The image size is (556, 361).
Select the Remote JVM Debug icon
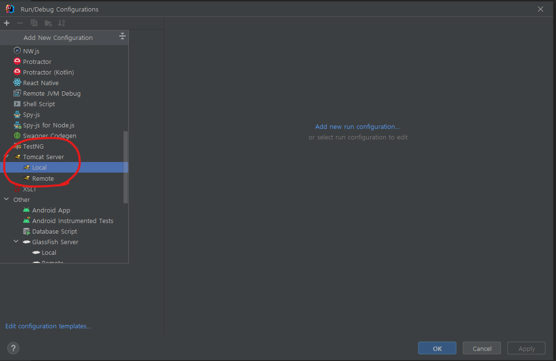(17, 93)
